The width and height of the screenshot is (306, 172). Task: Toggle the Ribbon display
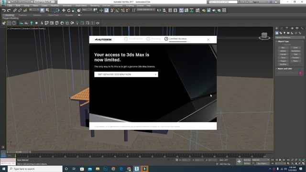point(182,11)
